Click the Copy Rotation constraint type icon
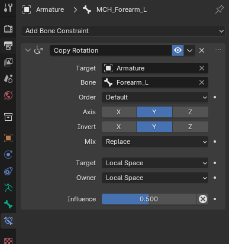This screenshot has height=244, width=229. 38,50
